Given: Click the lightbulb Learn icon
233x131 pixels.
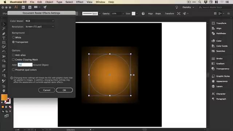Looking at the screenshot, I should (x=177, y=7).
